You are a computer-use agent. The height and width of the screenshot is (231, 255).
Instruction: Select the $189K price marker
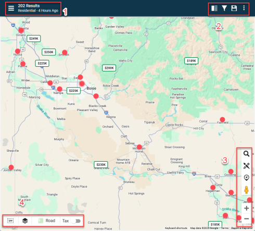(192, 60)
